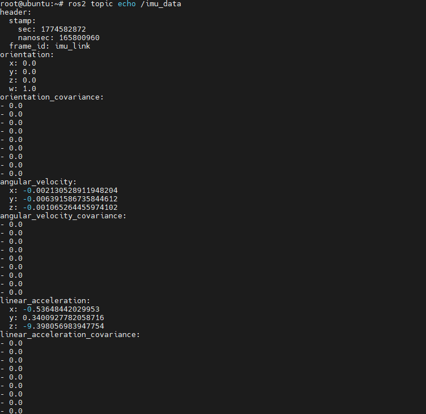Image resolution: width=426 pixels, height=414 pixels.
Task: Click the 'angular_velocity_covariance:' label
Action: (x=63, y=216)
